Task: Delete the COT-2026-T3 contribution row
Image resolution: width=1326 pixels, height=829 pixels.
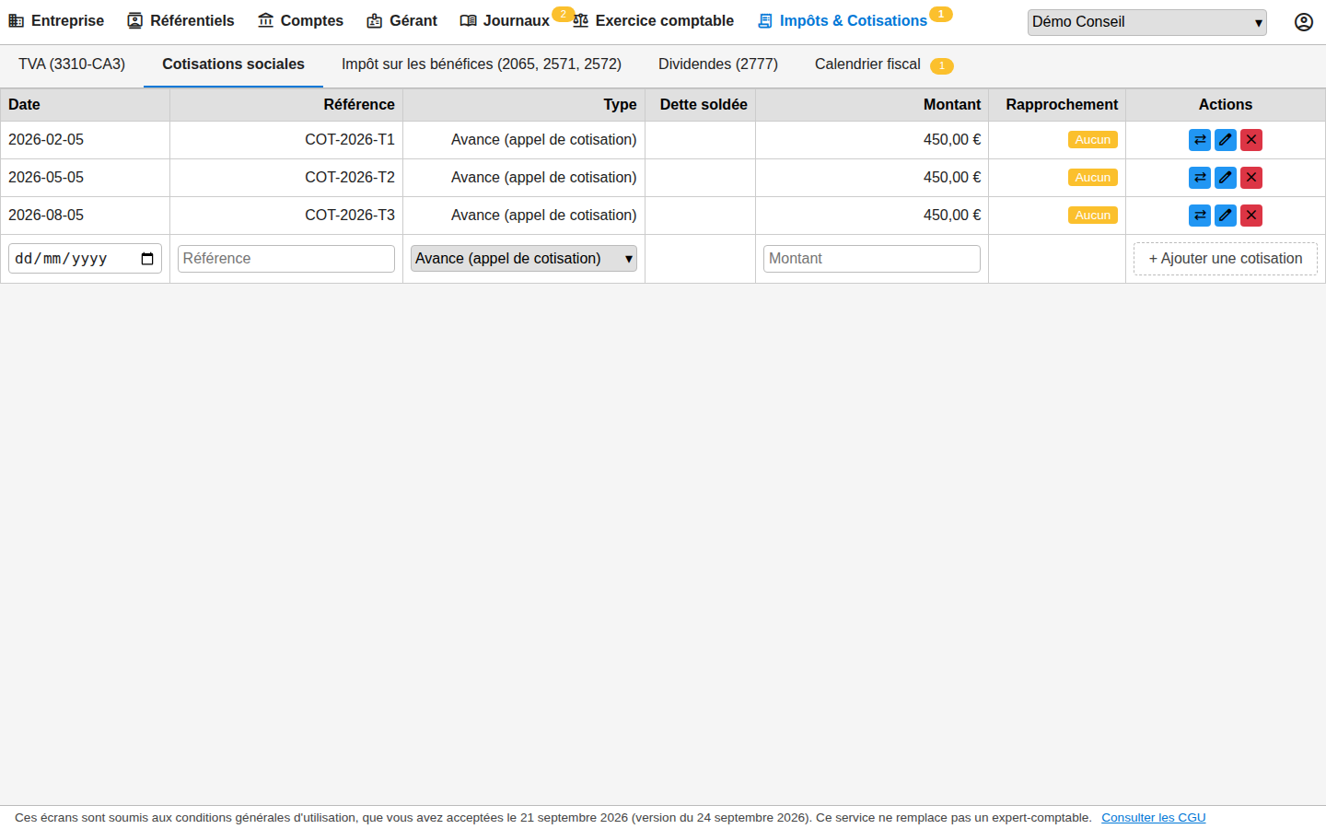Action: [1251, 216]
